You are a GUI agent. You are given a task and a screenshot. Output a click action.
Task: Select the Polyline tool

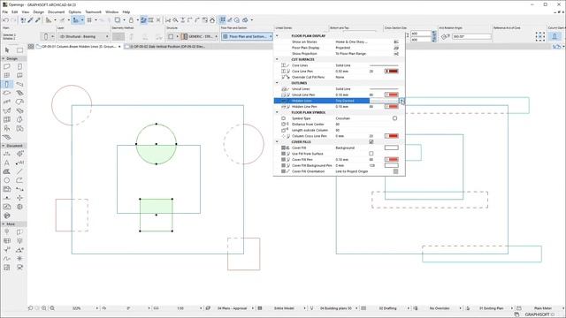pyautogui.click(x=19, y=180)
